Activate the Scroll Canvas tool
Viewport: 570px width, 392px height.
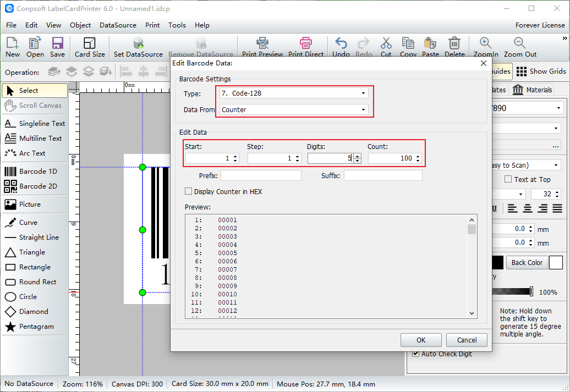[35, 106]
